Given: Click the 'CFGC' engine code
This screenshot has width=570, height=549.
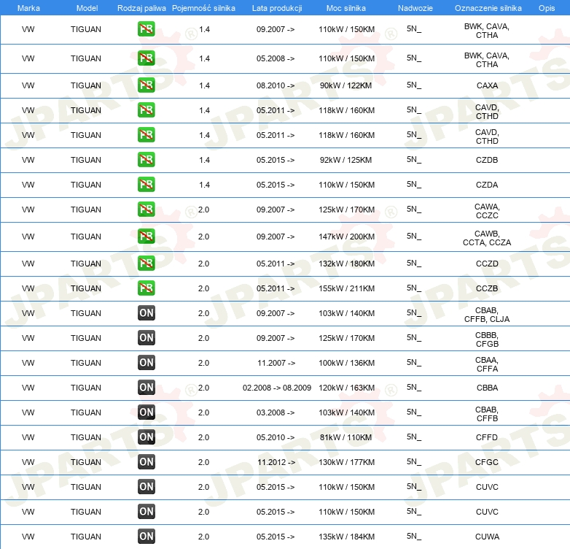Looking at the screenshot, I should (x=487, y=462).
